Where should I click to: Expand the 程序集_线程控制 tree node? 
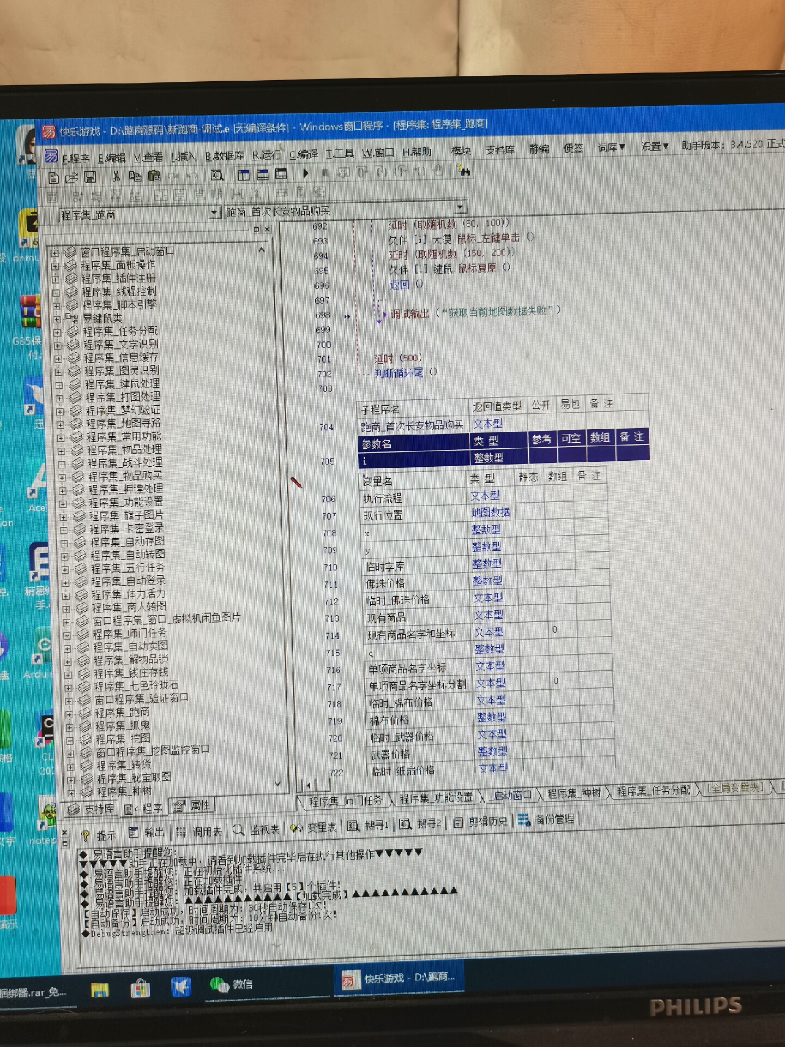[56, 292]
